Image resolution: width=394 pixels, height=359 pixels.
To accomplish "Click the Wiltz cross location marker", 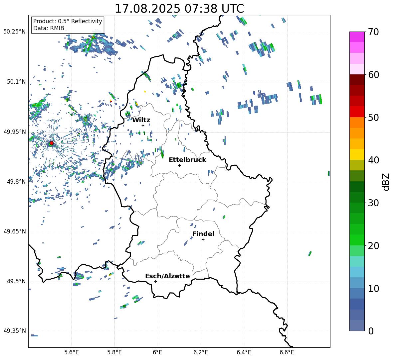I will (x=143, y=126).
